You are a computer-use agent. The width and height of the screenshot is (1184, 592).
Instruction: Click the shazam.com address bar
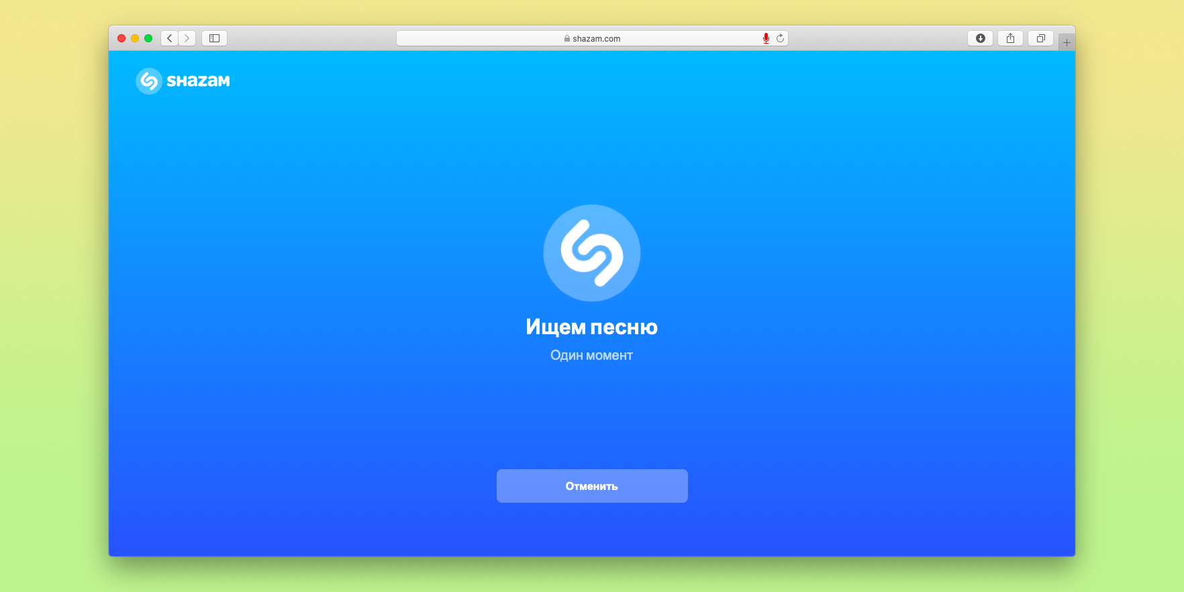(592, 38)
